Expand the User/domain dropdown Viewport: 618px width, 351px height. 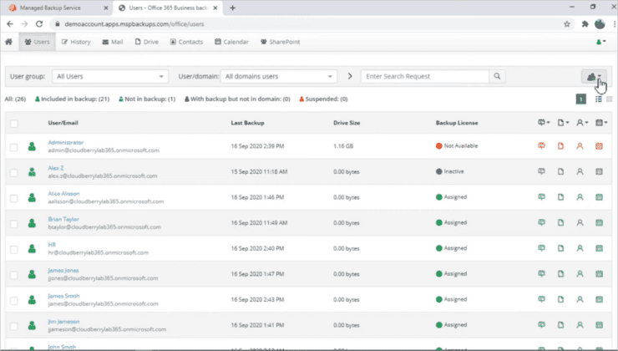[x=279, y=77]
